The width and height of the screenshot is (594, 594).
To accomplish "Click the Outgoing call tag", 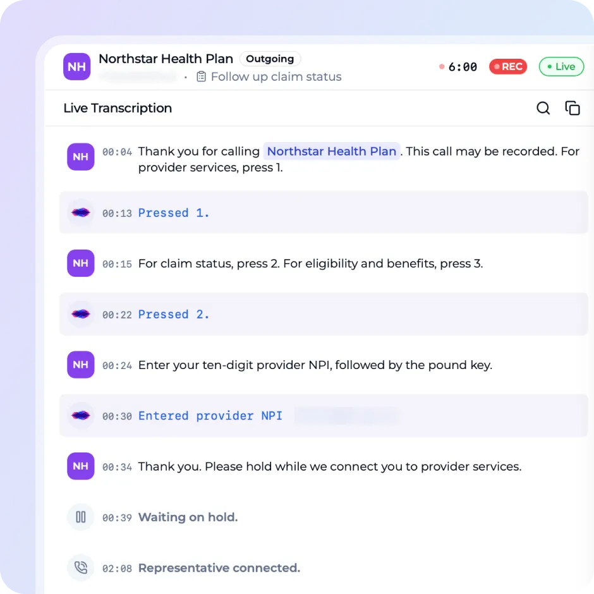I will tap(270, 59).
